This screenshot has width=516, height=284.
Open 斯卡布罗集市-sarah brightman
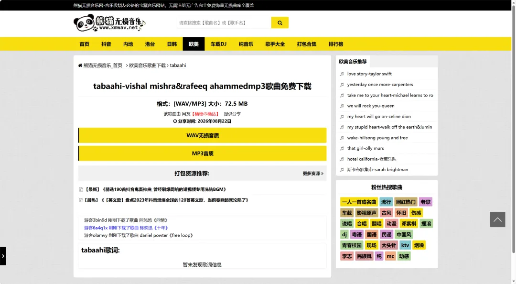[377, 169]
